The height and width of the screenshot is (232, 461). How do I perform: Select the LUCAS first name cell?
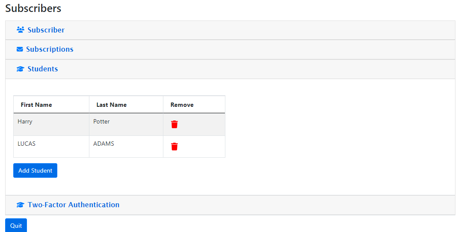pyautogui.click(x=27, y=144)
